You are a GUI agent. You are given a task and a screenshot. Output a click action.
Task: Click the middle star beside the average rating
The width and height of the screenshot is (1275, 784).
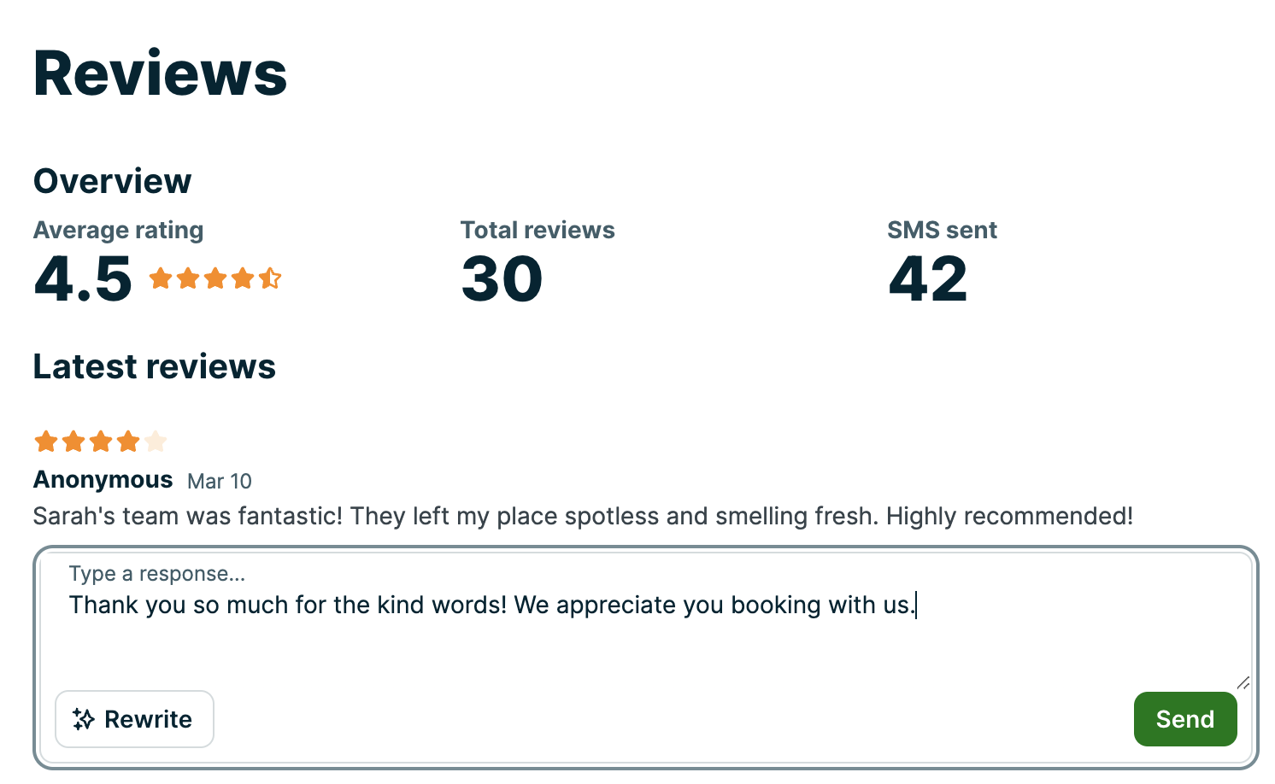click(x=215, y=278)
